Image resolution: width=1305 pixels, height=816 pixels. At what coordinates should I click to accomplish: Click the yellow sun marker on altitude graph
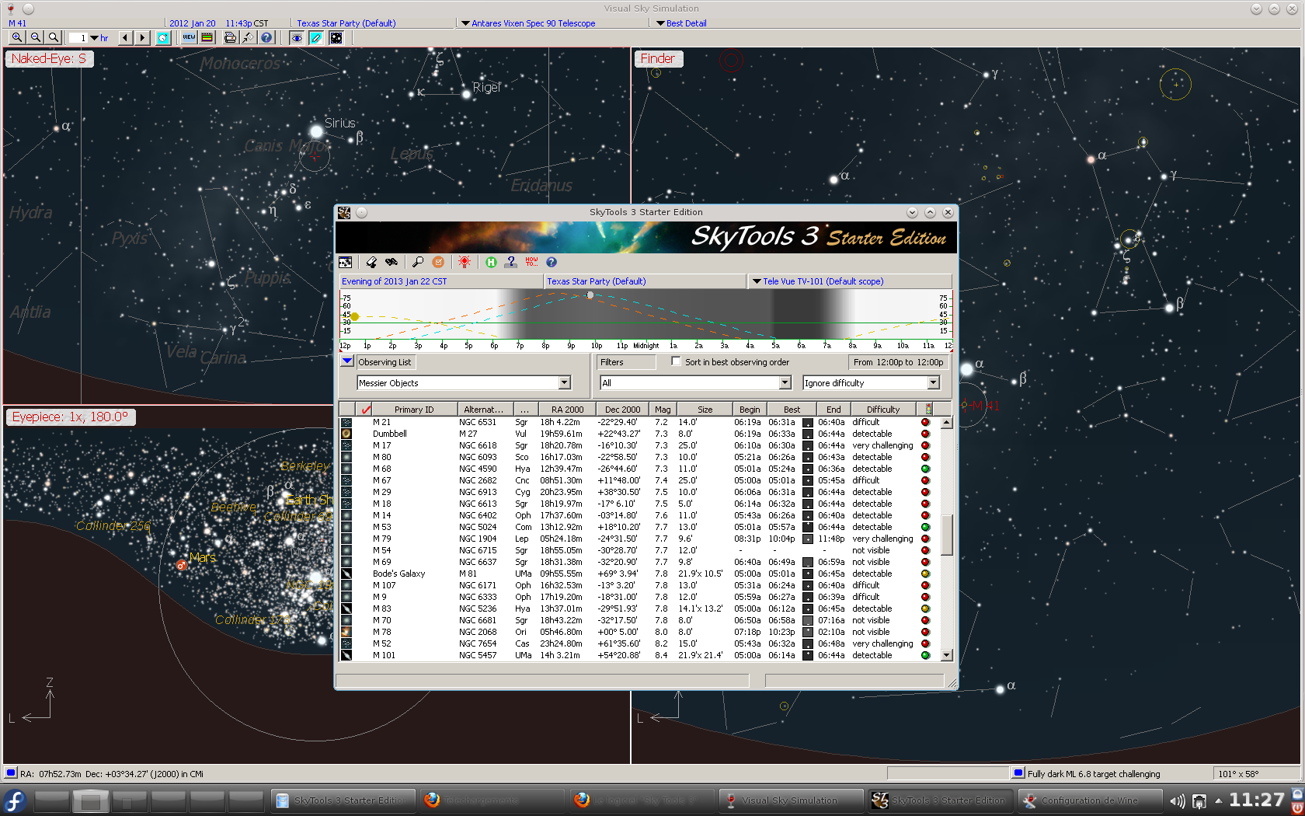355,316
